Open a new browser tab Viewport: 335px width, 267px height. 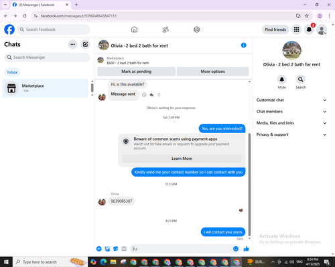pos(76,5)
